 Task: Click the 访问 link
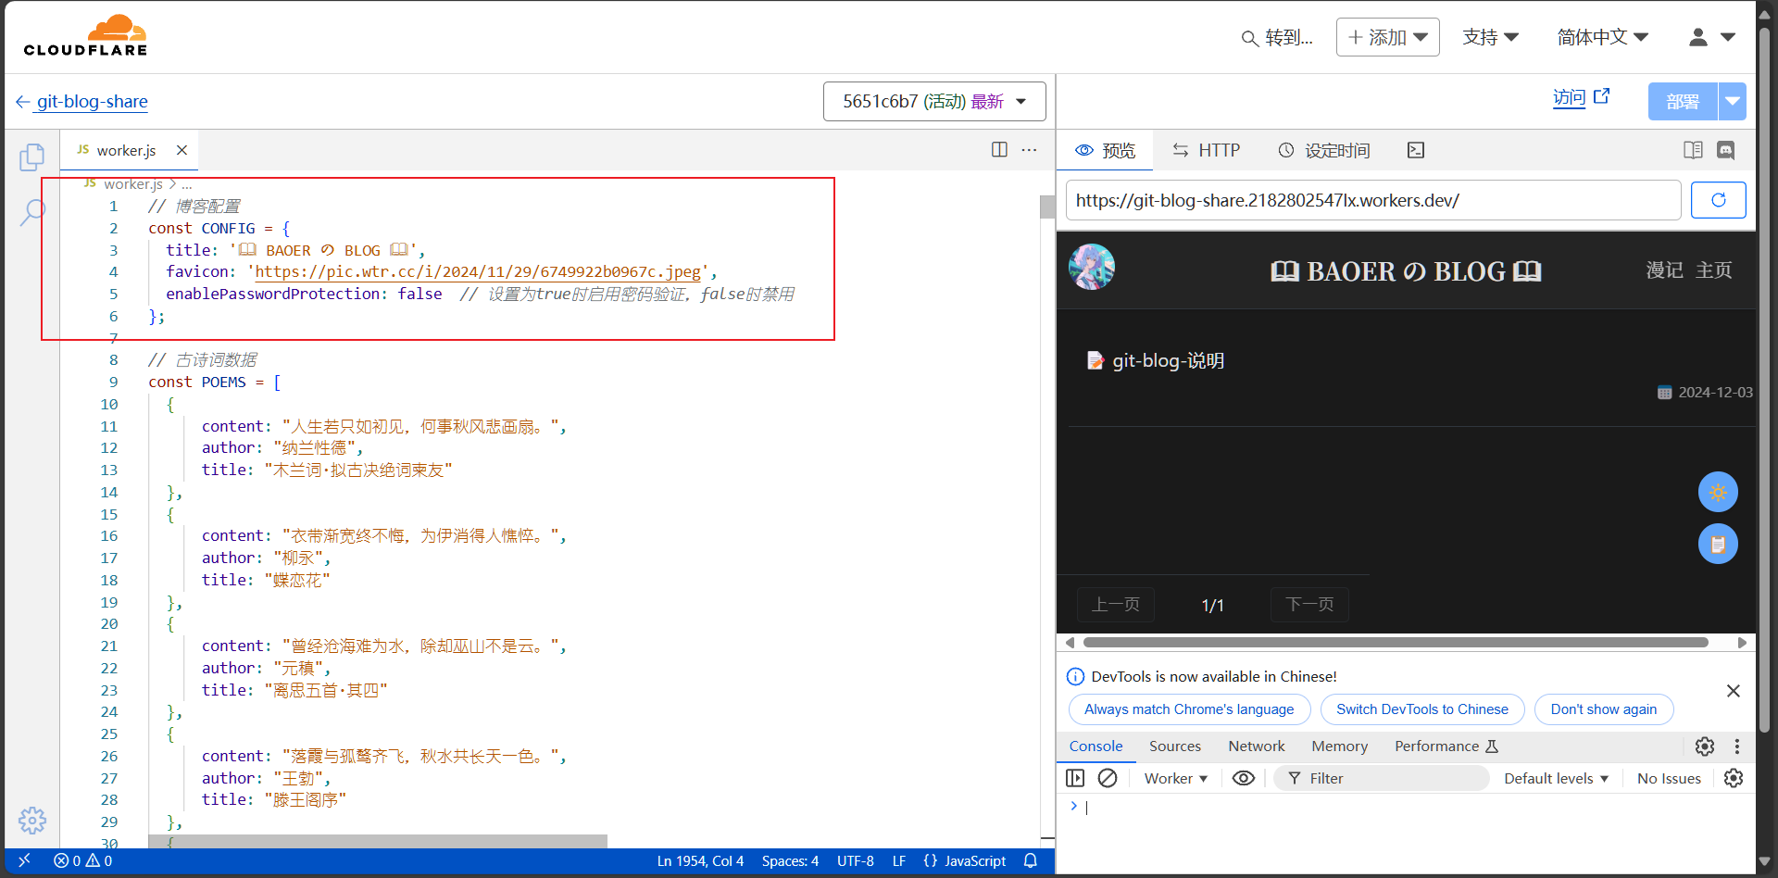[x=1570, y=97]
